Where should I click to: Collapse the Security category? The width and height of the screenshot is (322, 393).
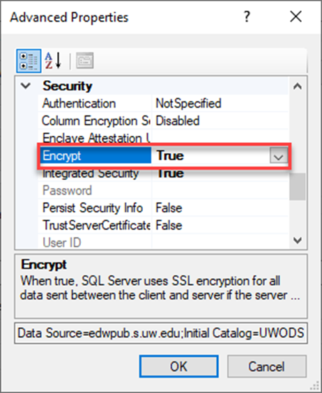tap(26, 86)
